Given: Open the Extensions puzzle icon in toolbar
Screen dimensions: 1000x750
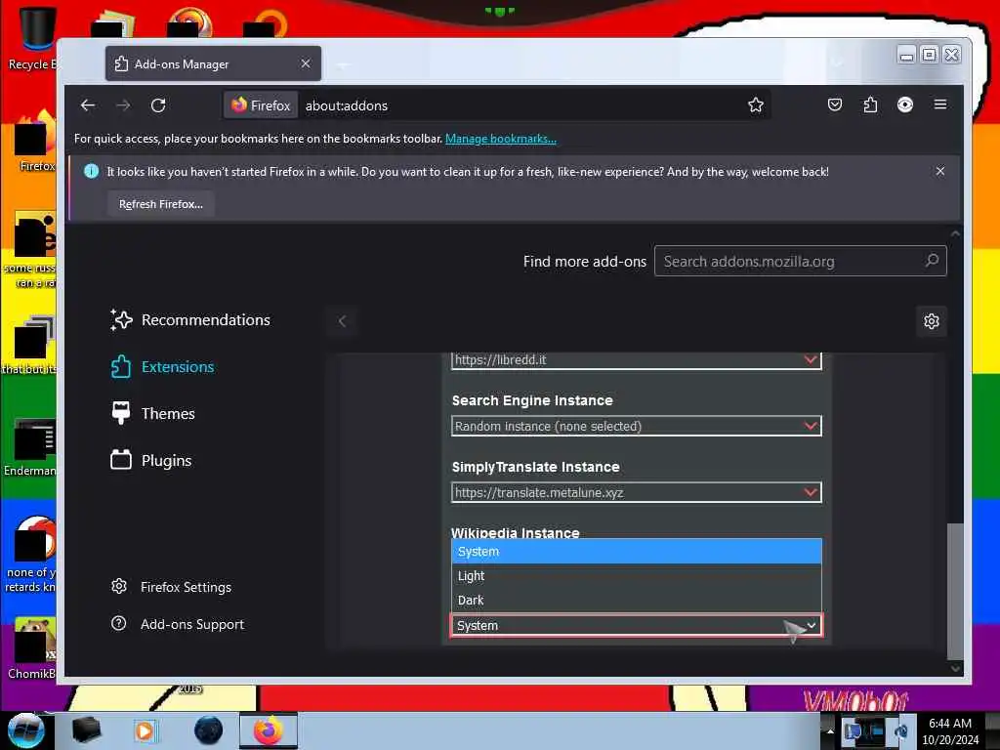Looking at the screenshot, I should 870,104.
